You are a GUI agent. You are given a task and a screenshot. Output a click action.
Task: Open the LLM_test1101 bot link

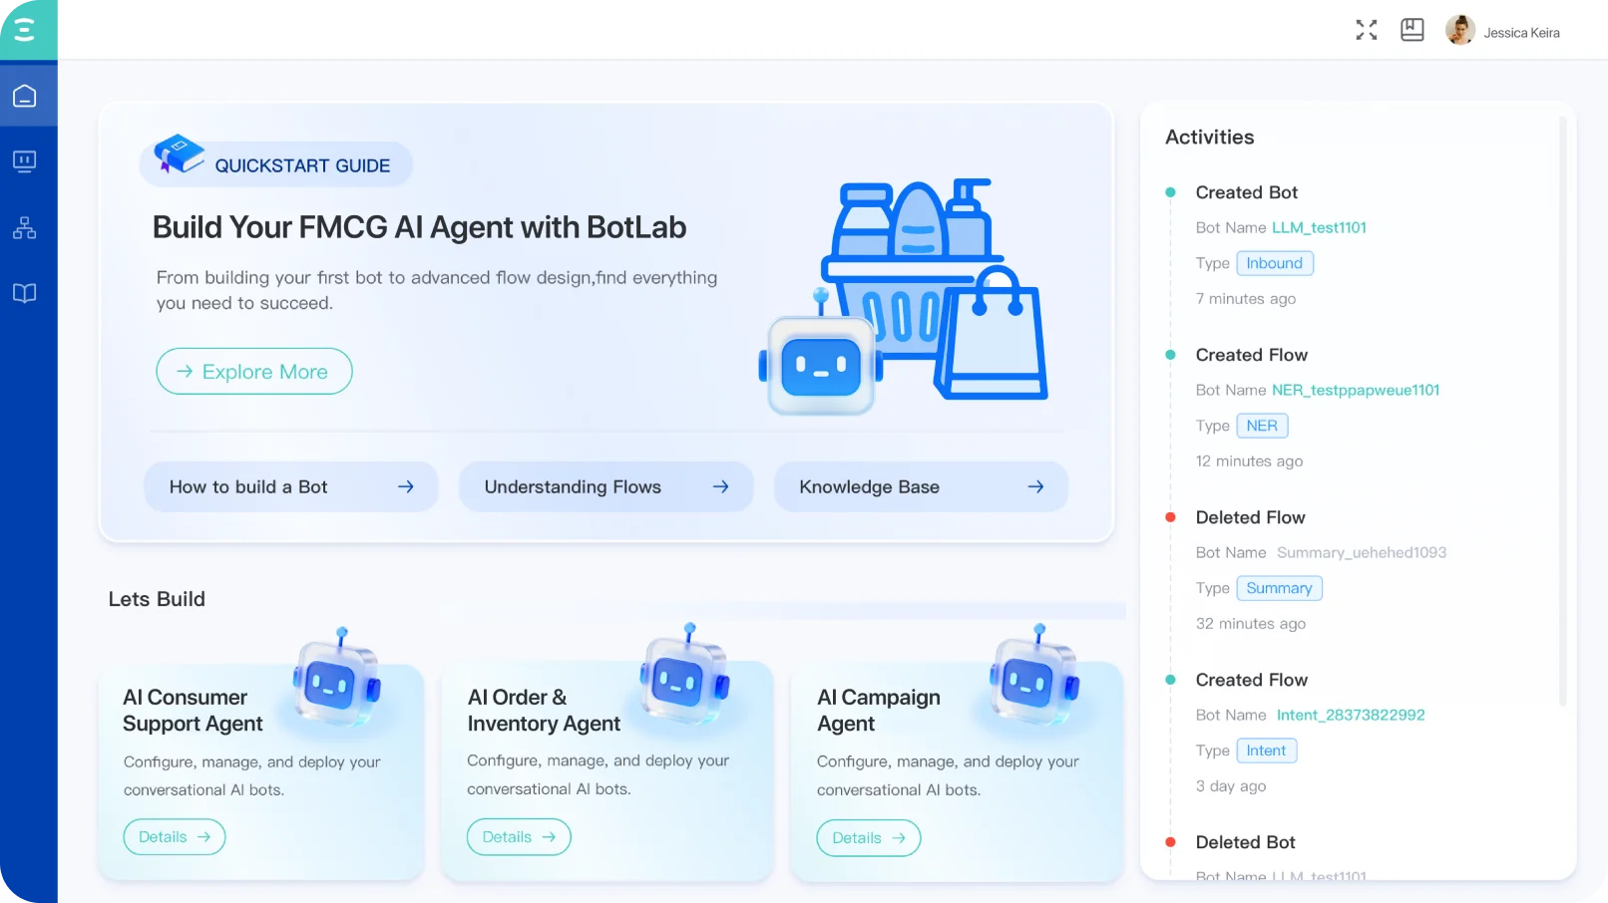[1319, 227]
